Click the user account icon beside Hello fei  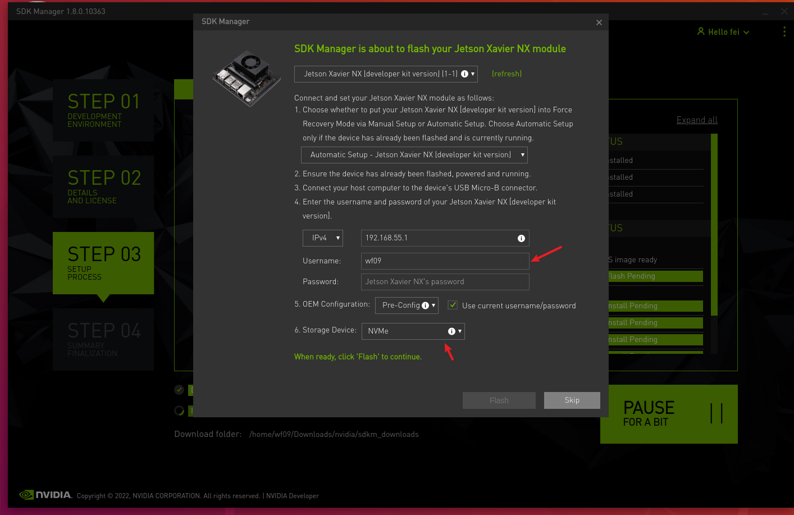(701, 32)
